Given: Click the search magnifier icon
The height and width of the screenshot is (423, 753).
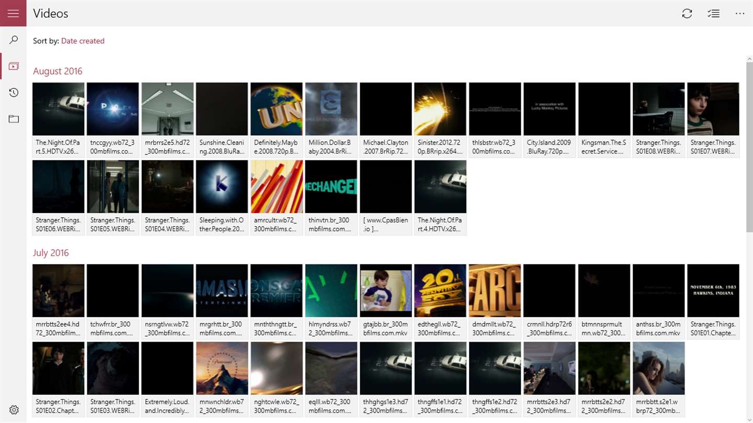Looking at the screenshot, I should tap(14, 40).
